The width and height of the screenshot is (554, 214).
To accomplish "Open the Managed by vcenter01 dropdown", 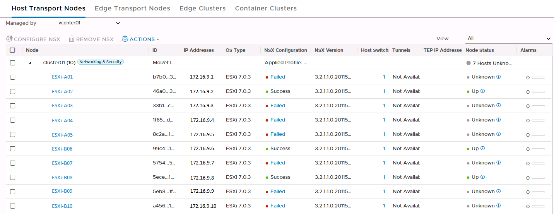I will 84,23.
